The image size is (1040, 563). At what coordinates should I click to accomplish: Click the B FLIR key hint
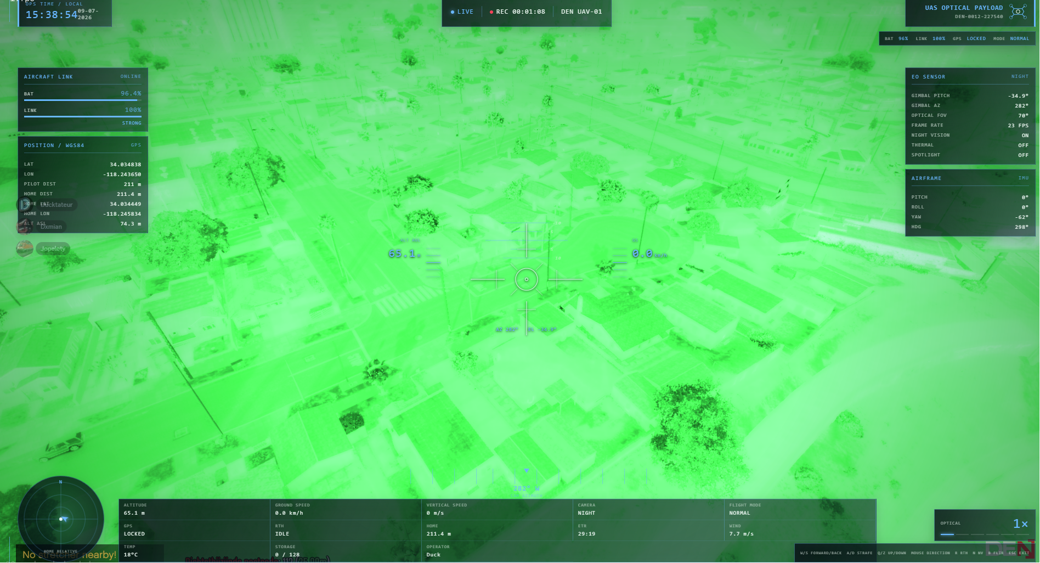point(996,553)
